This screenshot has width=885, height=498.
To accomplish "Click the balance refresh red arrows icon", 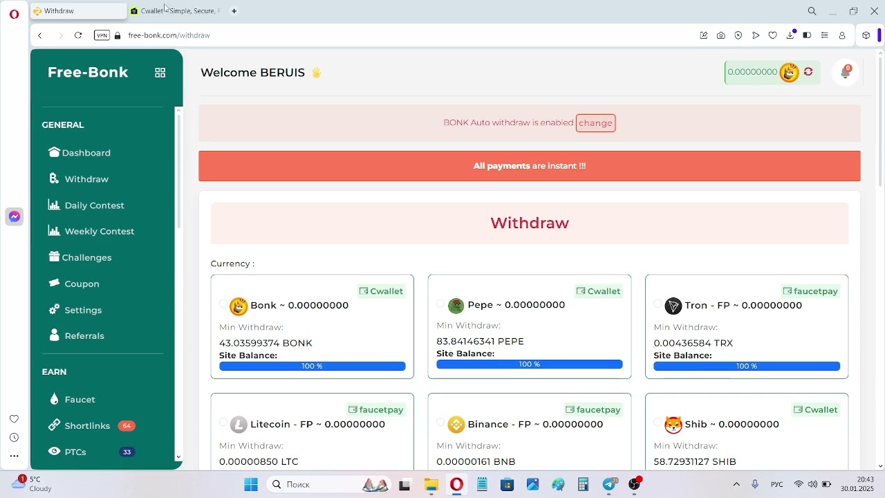I will (x=808, y=72).
